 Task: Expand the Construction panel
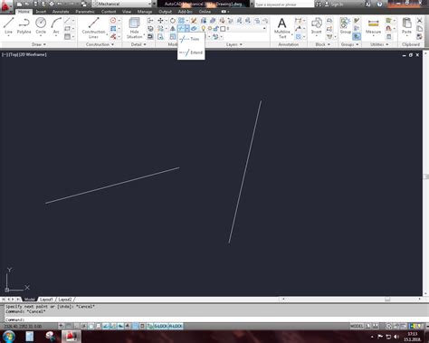(x=100, y=44)
